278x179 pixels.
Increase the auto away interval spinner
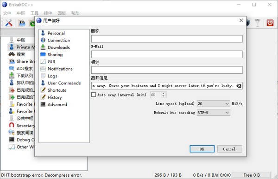click(163, 93)
